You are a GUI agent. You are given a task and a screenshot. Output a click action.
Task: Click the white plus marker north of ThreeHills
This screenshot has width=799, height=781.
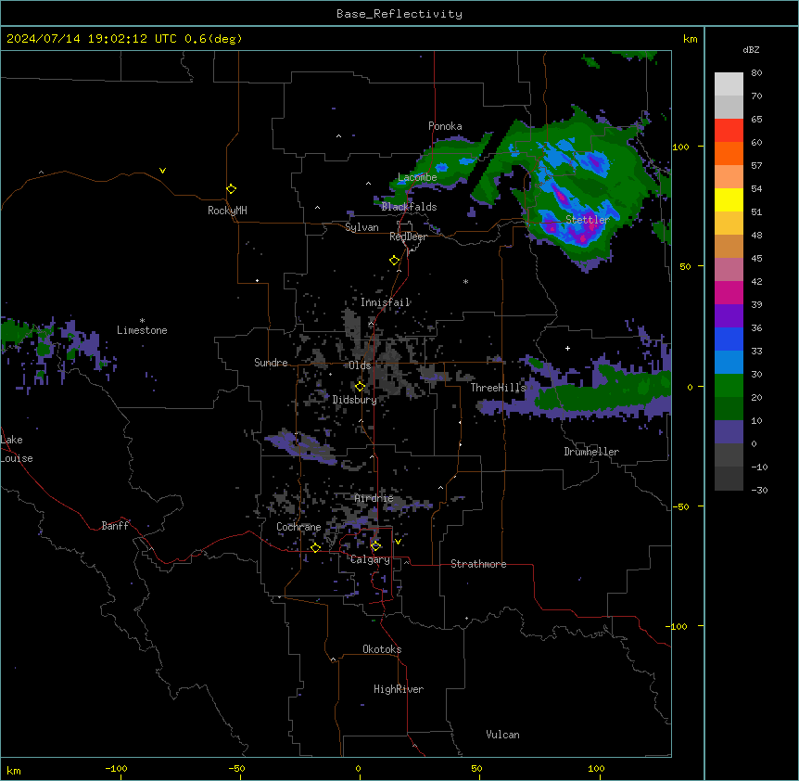[x=567, y=348]
